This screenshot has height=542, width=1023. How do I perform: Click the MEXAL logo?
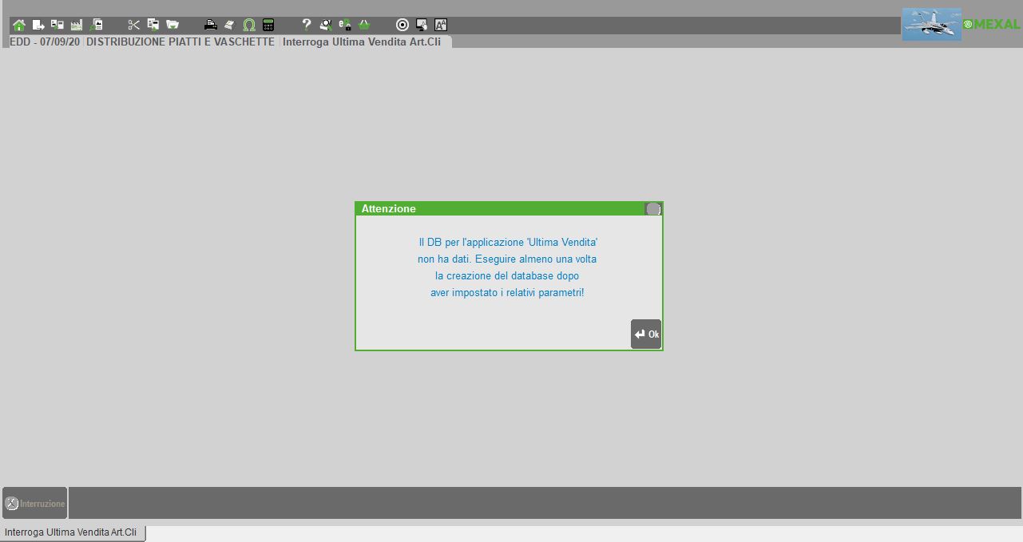(x=992, y=25)
